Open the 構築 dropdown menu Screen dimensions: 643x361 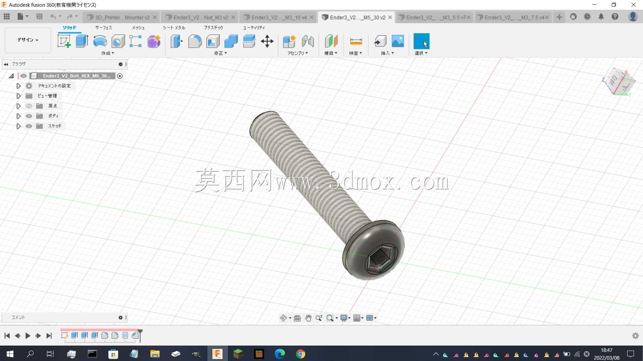pyautogui.click(x=331, y=53)
